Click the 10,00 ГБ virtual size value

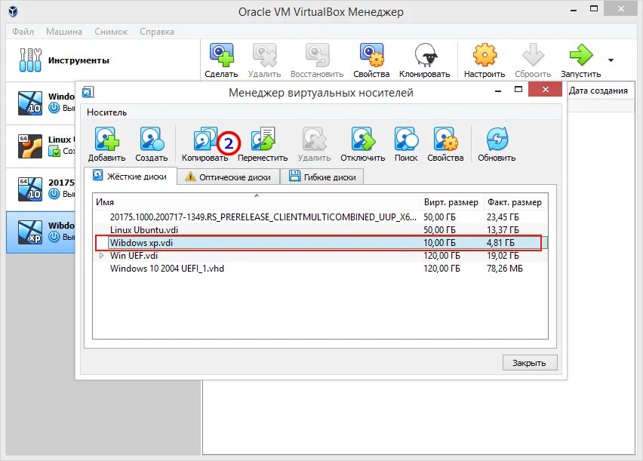pos(439,243)
